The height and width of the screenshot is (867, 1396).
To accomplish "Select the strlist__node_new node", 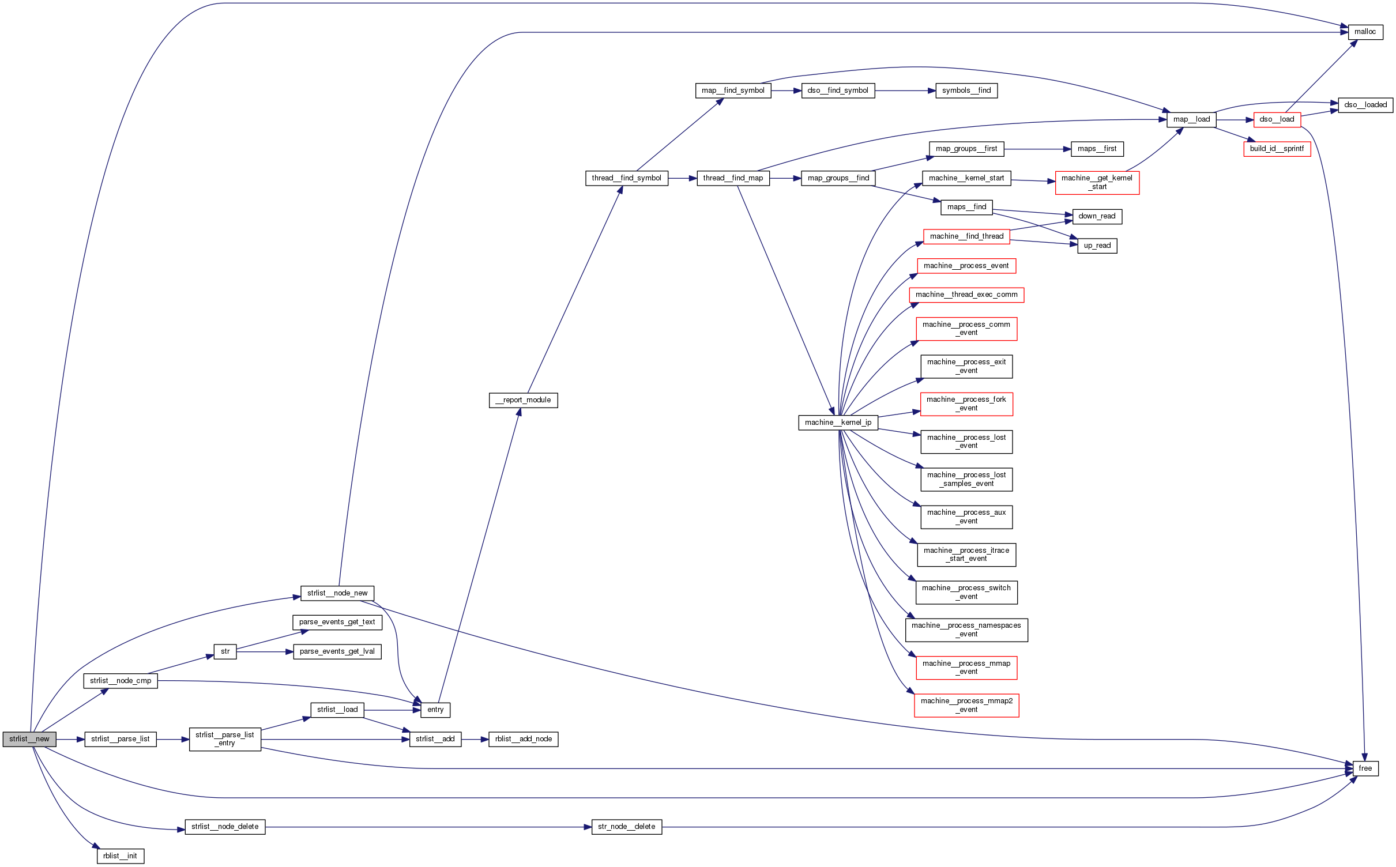I will pos(337,593).
